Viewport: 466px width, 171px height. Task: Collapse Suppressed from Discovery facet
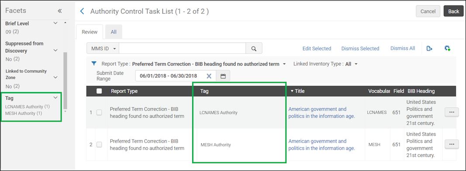point(55,51)
